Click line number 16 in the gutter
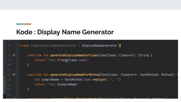The height and width of the screenshot is (102, 181). pyautogui.click(x=9, y=94)
